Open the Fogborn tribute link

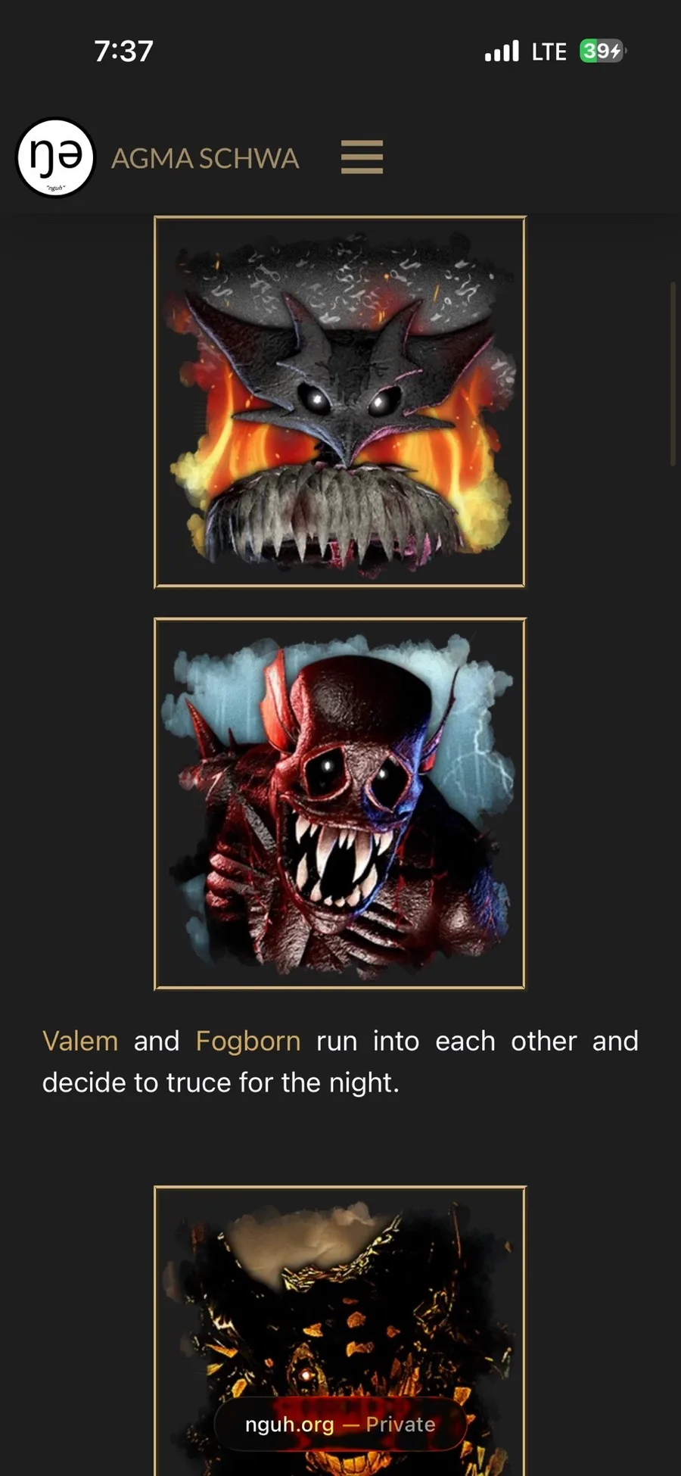(248, 1041)
